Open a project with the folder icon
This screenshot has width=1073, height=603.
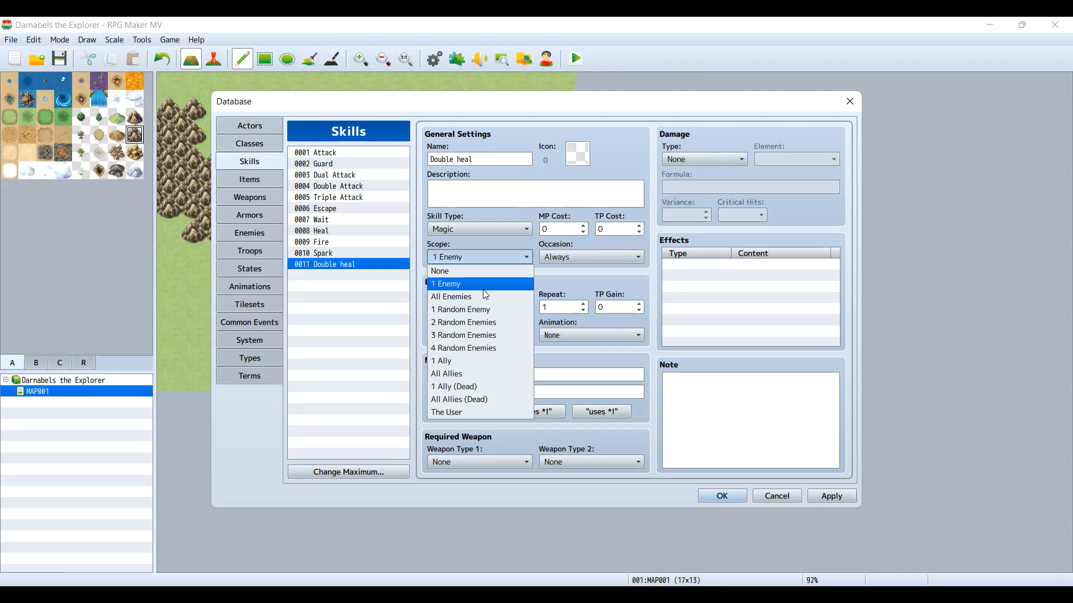[37, 59]
